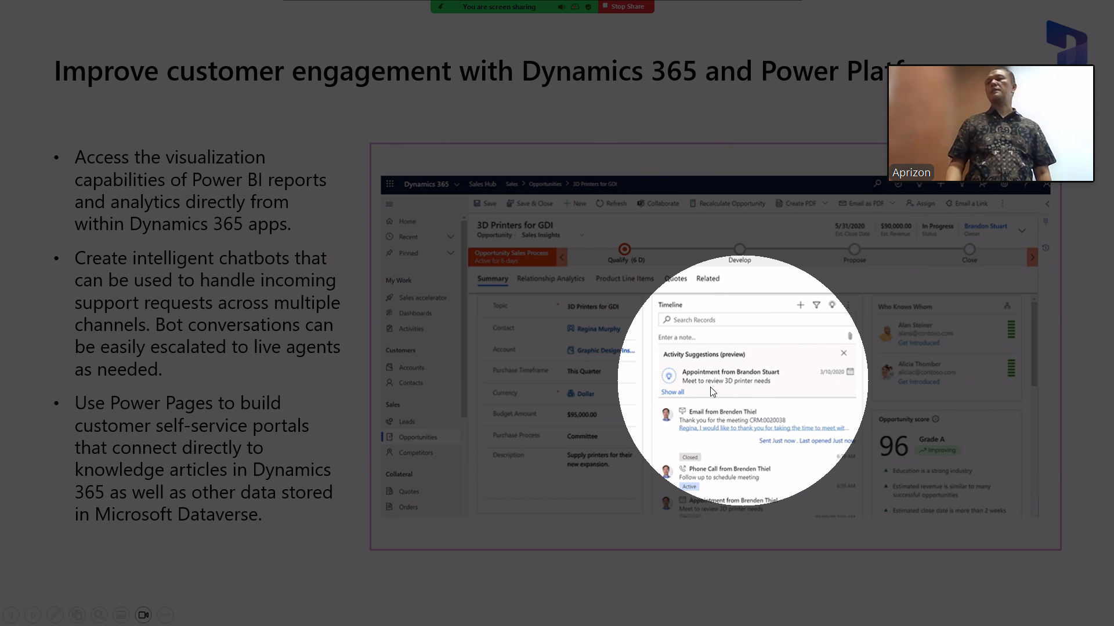Add a timeline record with plus icon
This screenshot has height=626, width=1114.
(x=800, y=305)
